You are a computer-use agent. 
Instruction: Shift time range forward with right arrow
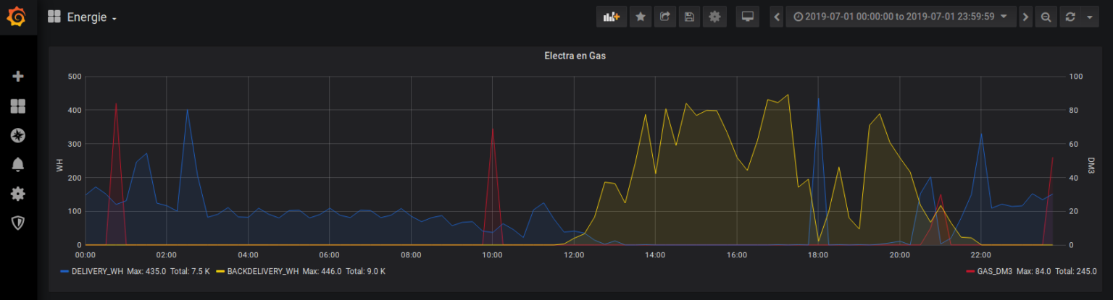click(x=1025, y=17)
